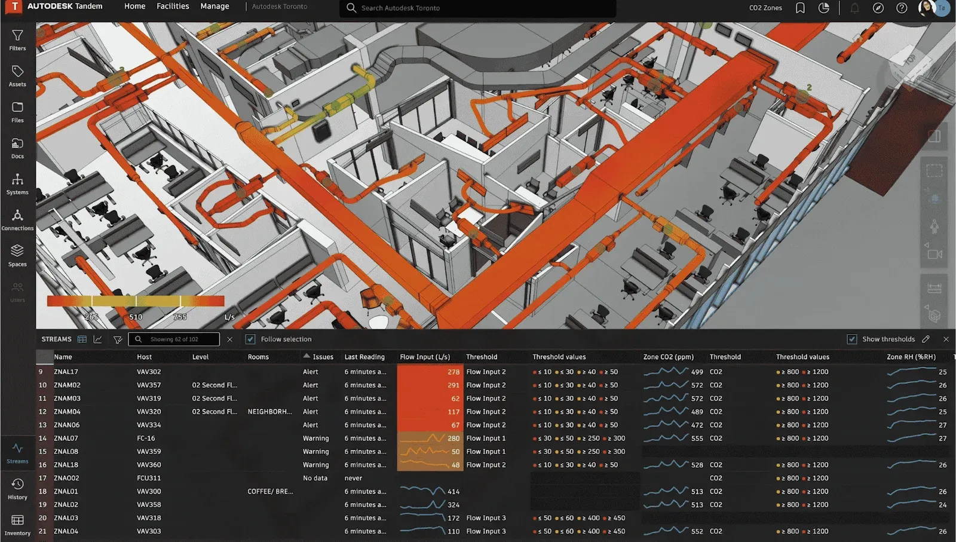Click host cell FCU311

click(x=149, y=478)
